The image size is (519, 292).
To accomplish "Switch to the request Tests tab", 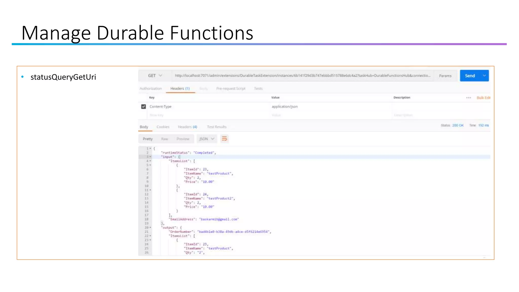I will coord(258,88).
